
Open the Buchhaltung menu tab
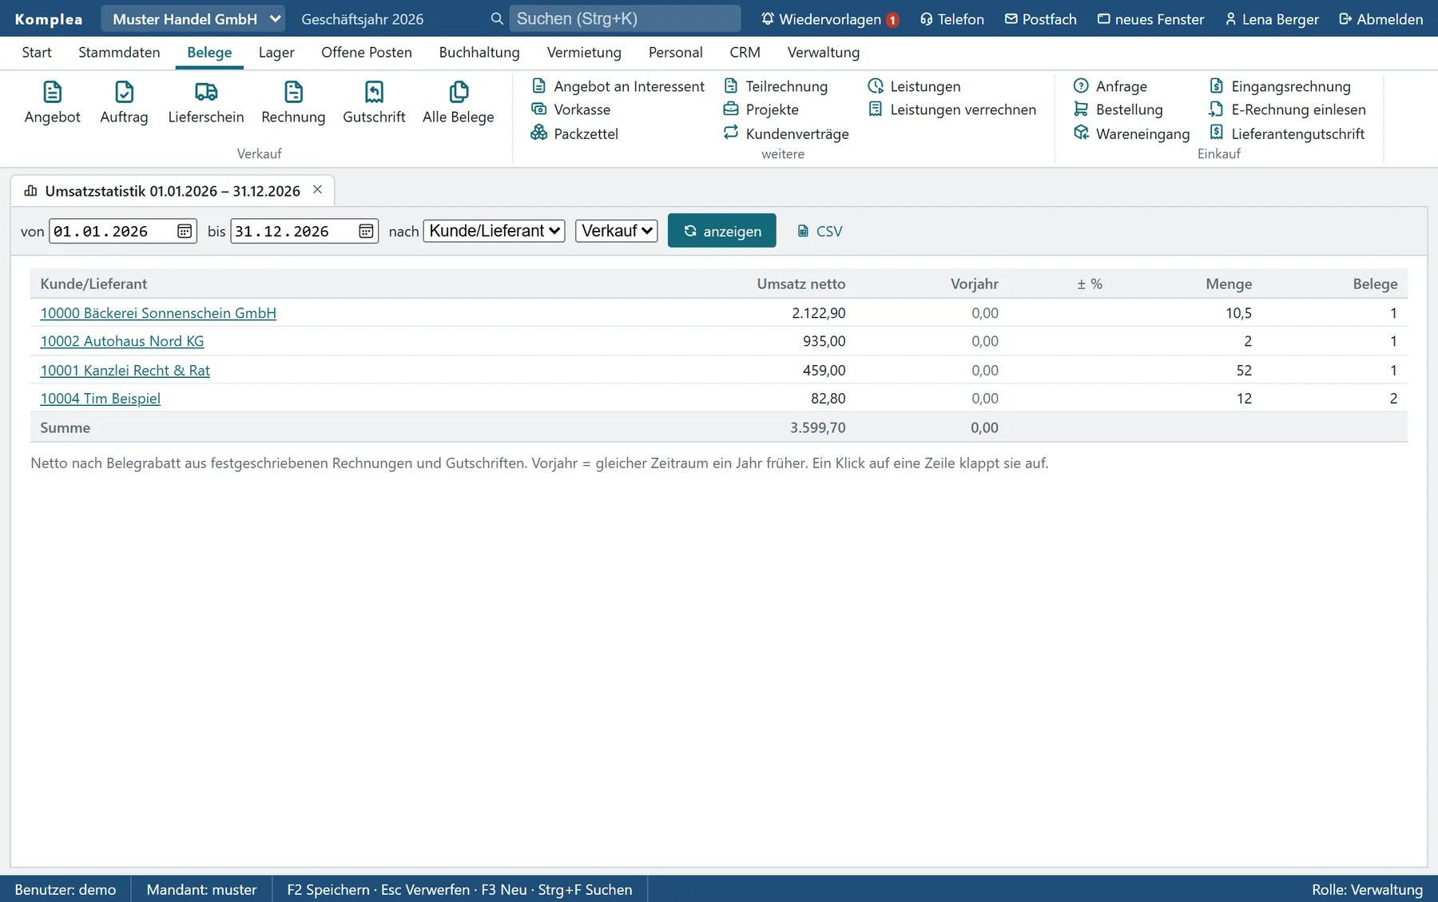click(479, 53)
